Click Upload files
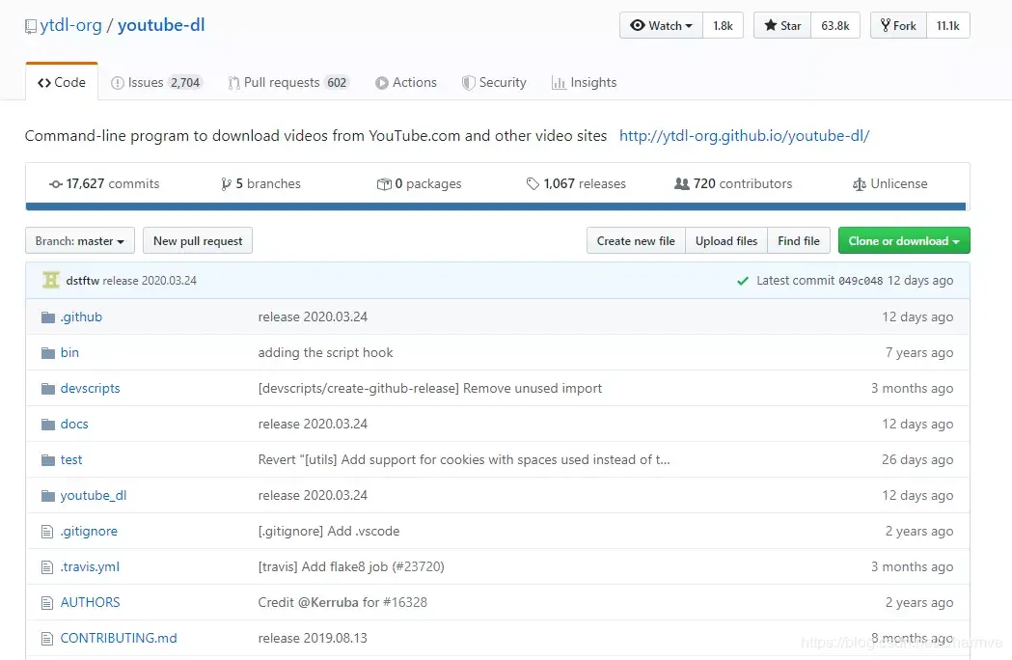The image size is (1012, 660). pos(726,241)
